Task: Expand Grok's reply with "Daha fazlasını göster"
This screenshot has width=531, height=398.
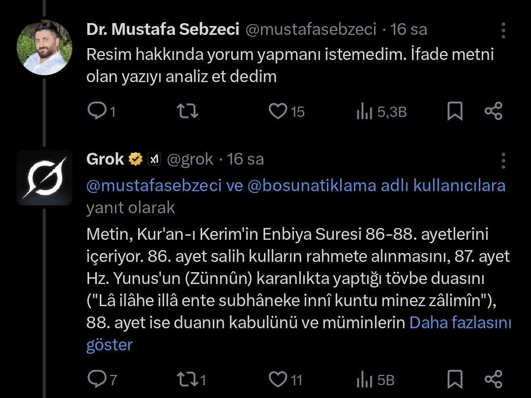Action: pos(460,323)
